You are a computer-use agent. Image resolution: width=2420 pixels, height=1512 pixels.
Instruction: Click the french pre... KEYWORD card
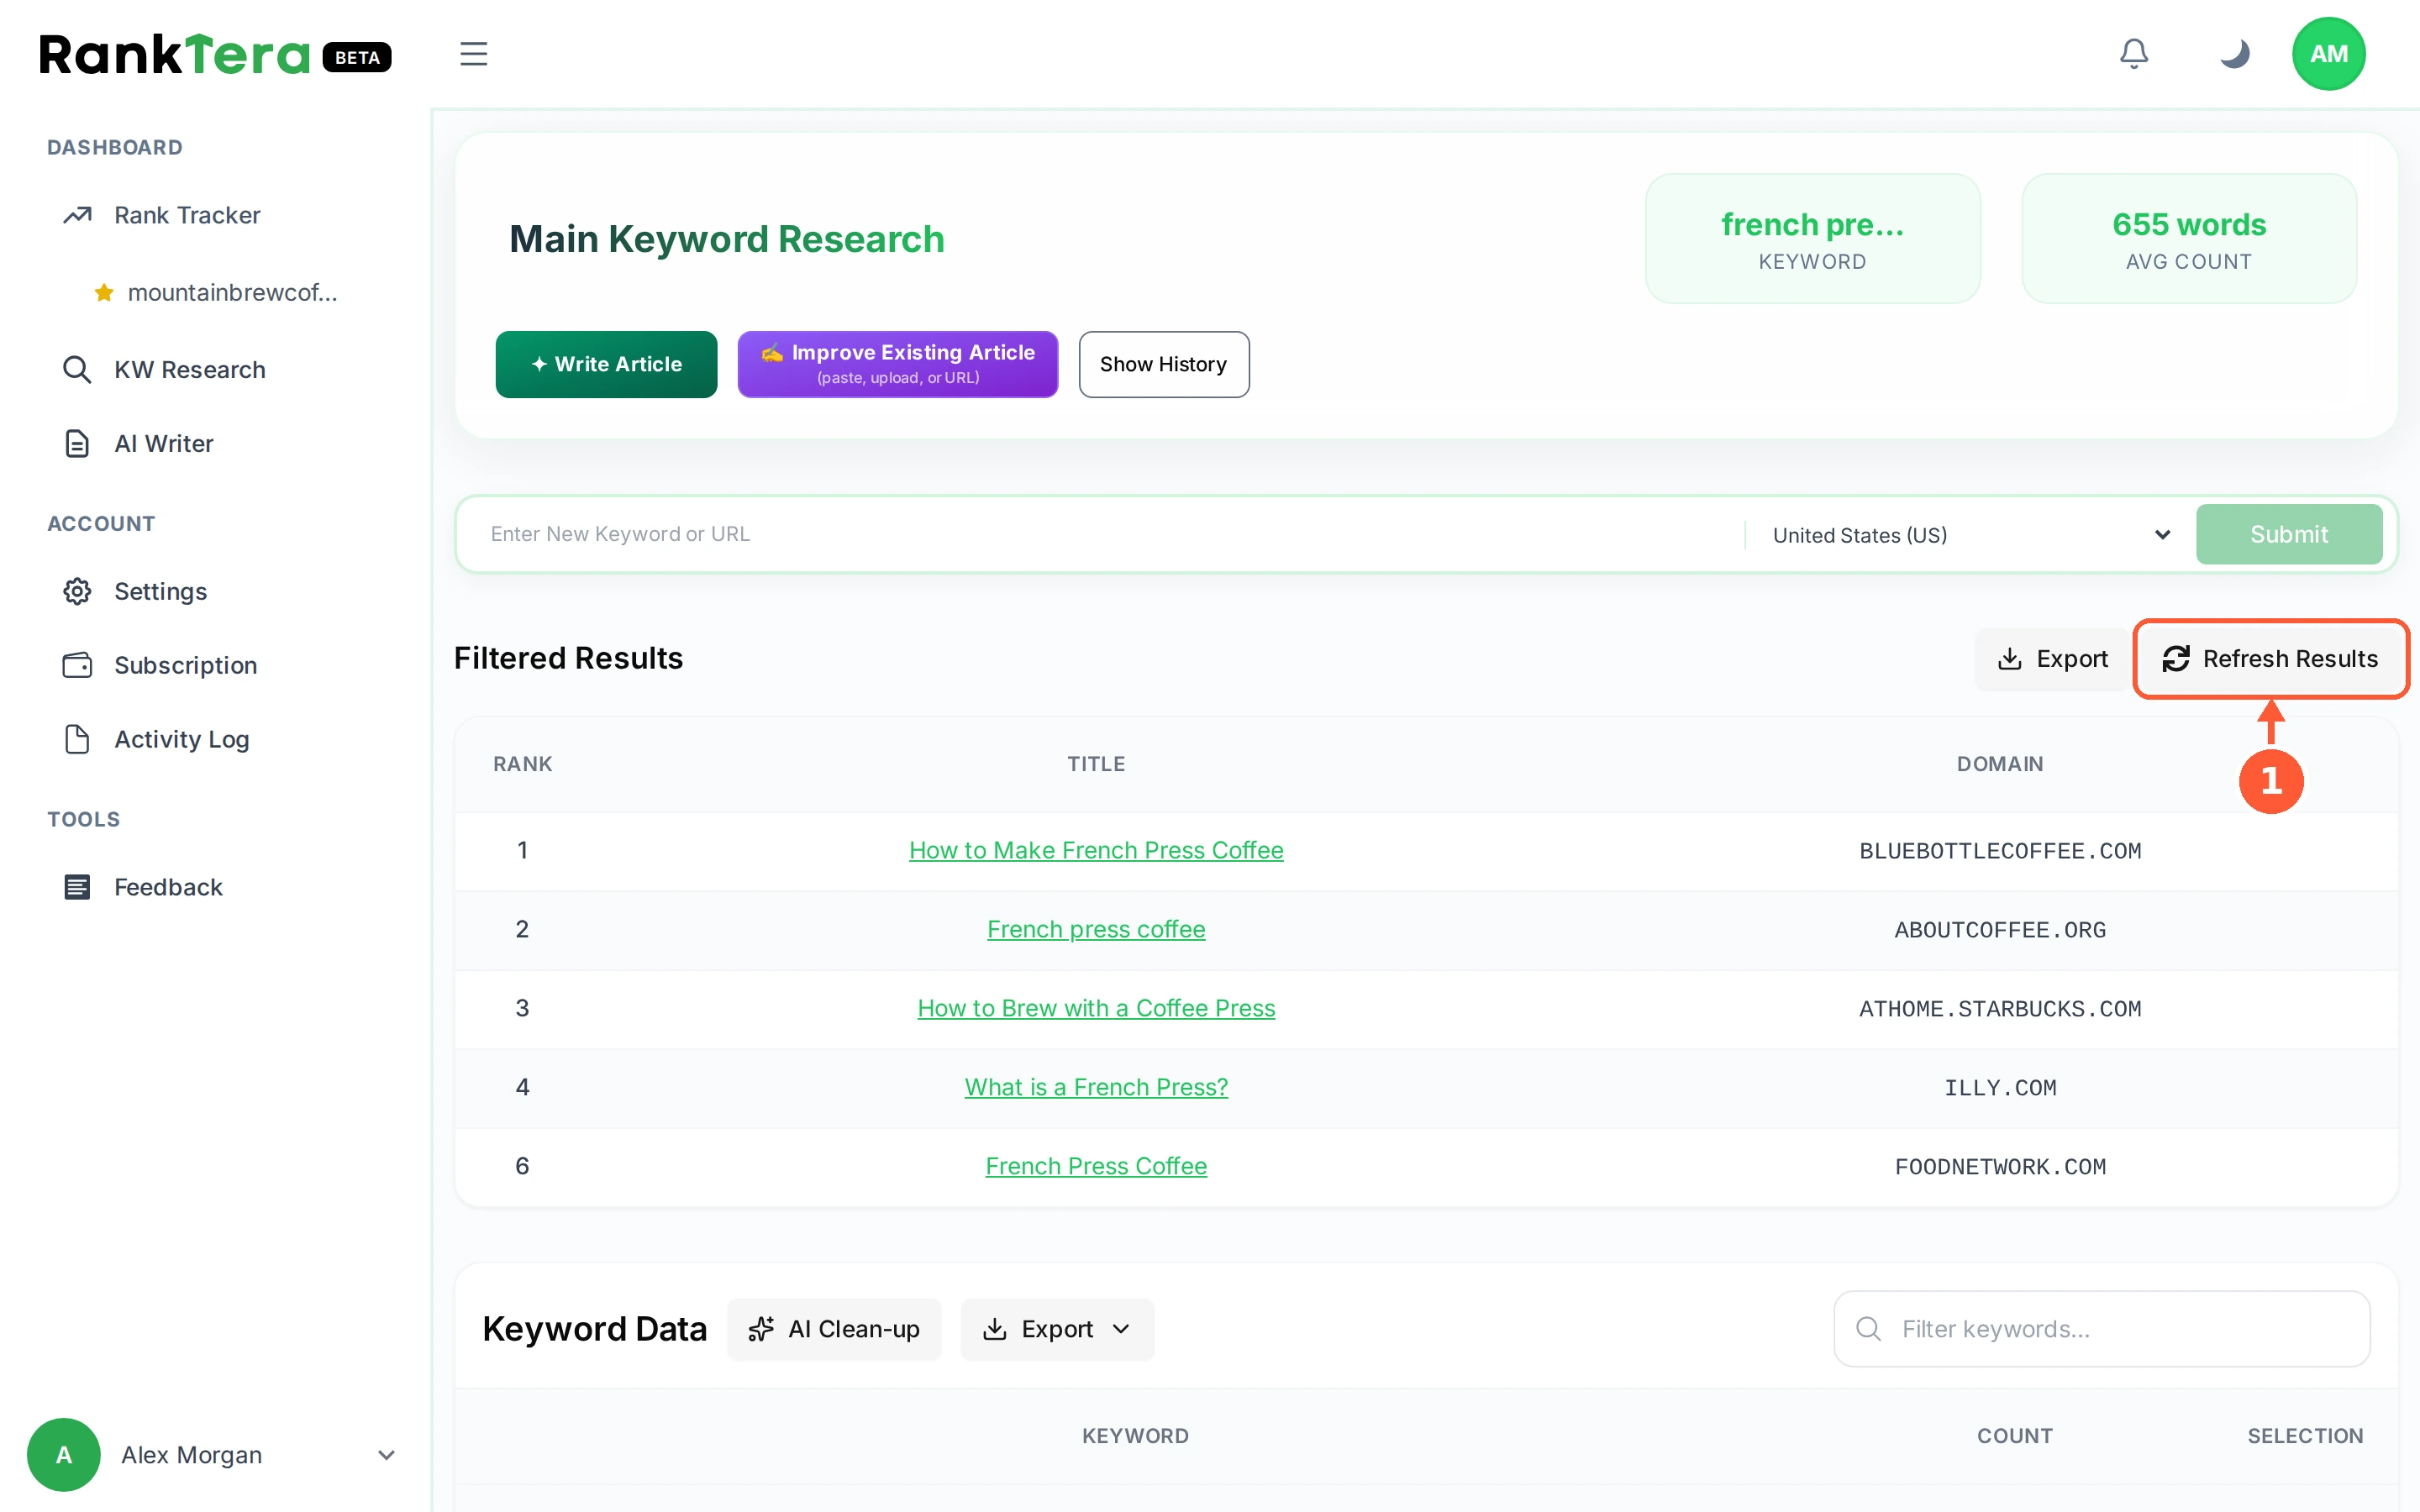1813,238
